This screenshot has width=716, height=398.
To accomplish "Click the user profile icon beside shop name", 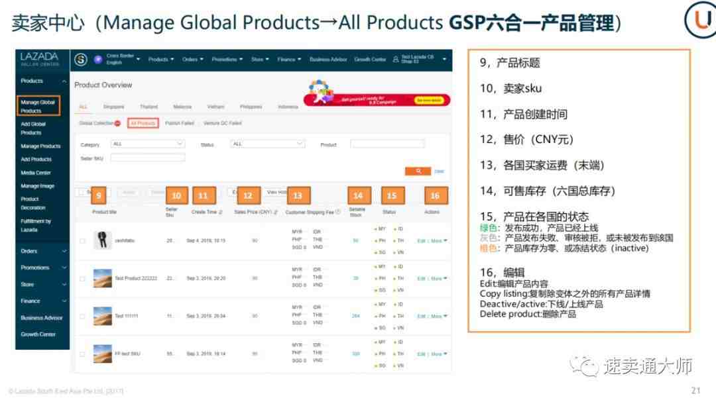I will click(395, 59).
